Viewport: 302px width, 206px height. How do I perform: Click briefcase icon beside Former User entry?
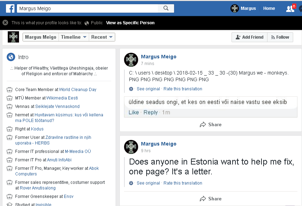10,137
